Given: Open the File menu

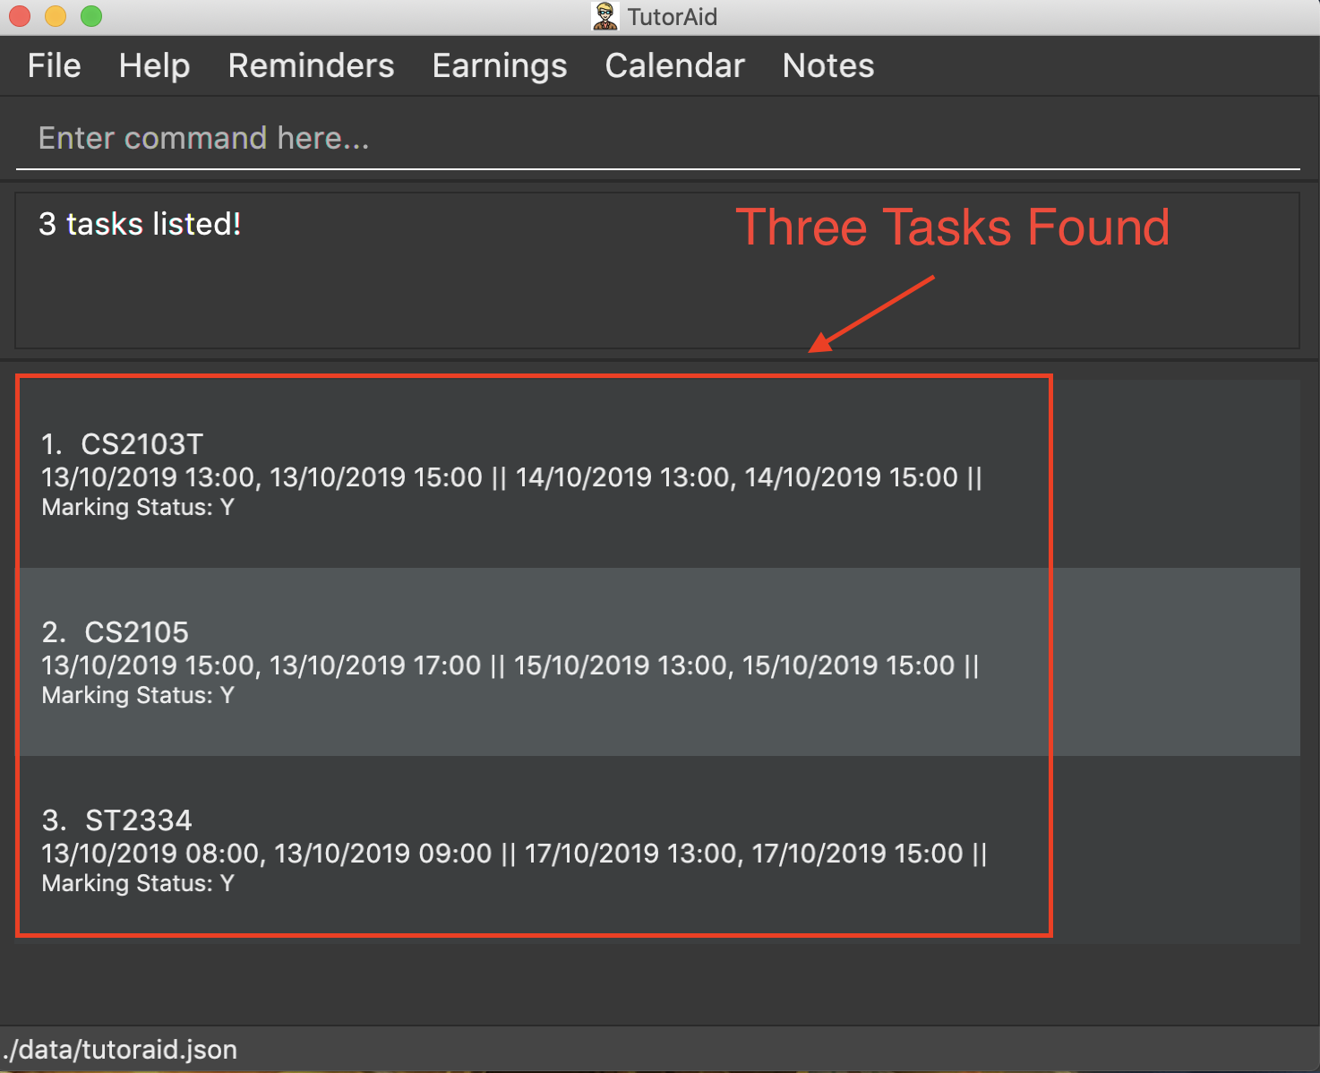Looking at the screenshot, I should 54,65.
